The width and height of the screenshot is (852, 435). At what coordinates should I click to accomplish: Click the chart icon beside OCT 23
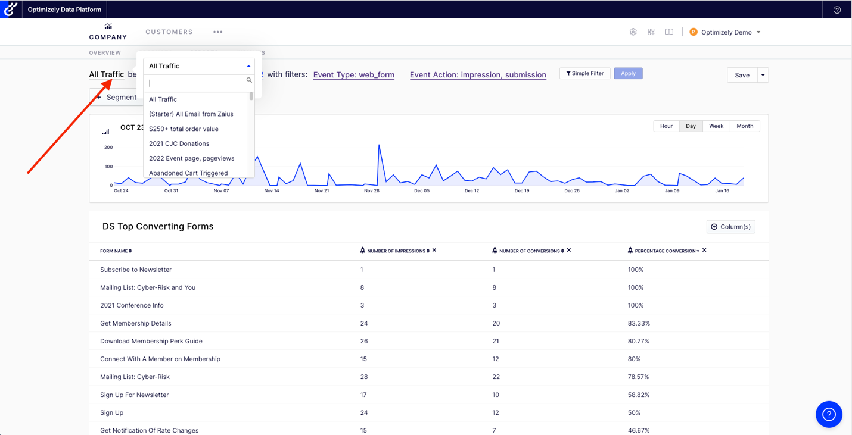106,131
